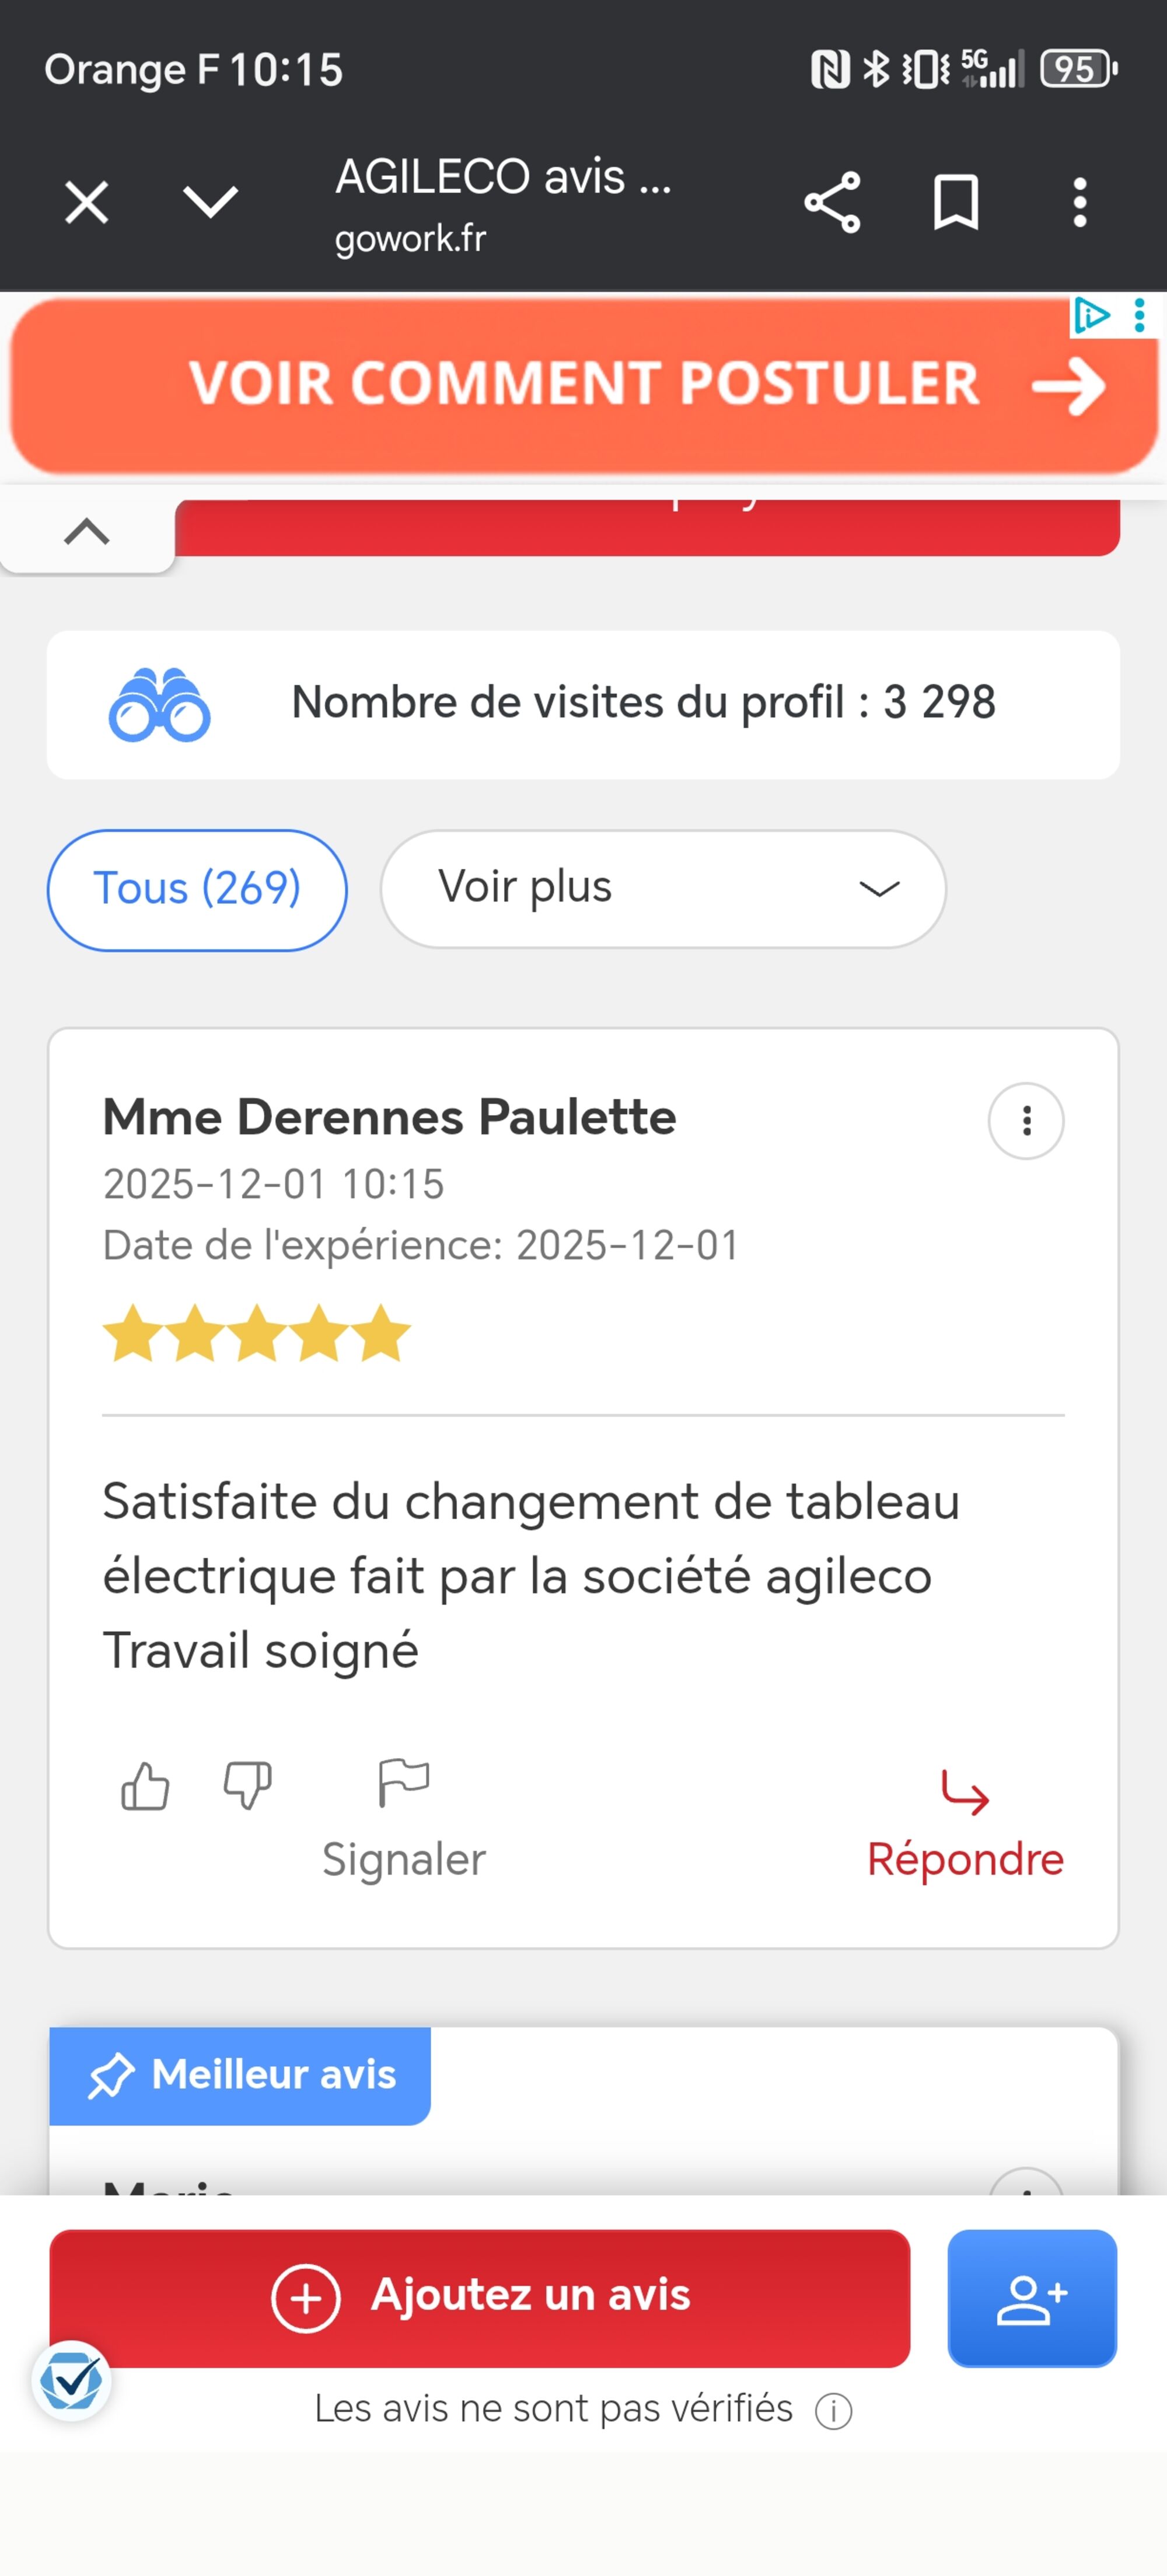Viewport: 1167px width, 2576px height.
Task: Click the Voir comment postuler banner
Action: pyautogui.click(x=582, y=385)
